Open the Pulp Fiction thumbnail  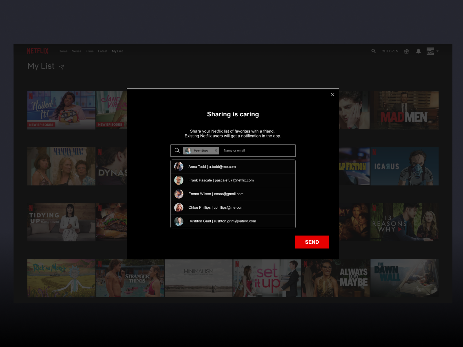(354, 166)
